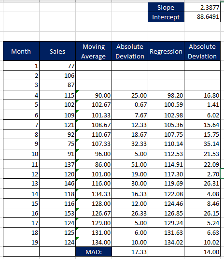The width and height of the screenshot is (224, 259).
Task: Click moving average 101.33
Action: click(94, 115)
